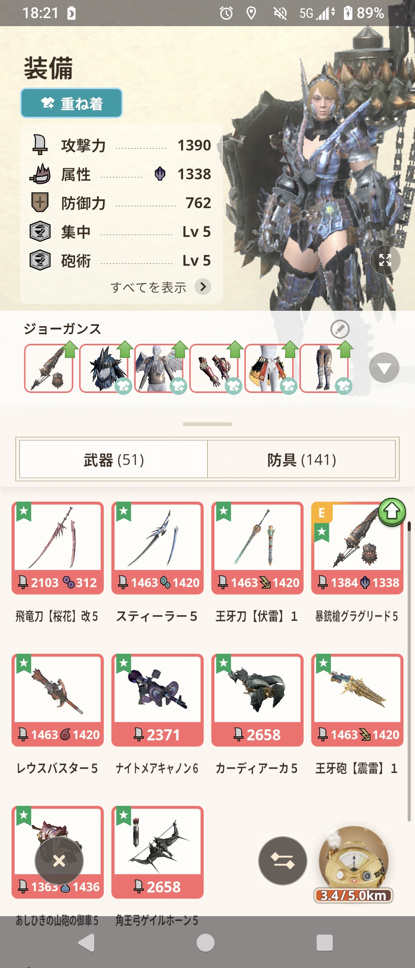Image resolution: width=415 pixels, height=968 pixels.
Task: Open fullscreen character view icon
Action: click(385, 260)
